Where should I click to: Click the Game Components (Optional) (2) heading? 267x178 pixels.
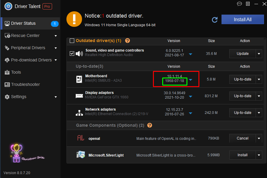click(110, 126)
